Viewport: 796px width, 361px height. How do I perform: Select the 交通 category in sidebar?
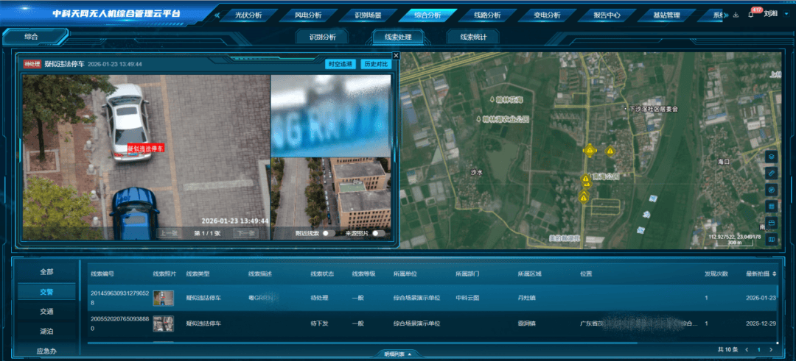point(46,311)
